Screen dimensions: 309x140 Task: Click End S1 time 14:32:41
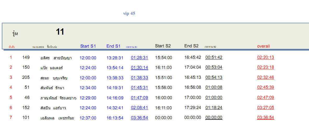point(115,108)
